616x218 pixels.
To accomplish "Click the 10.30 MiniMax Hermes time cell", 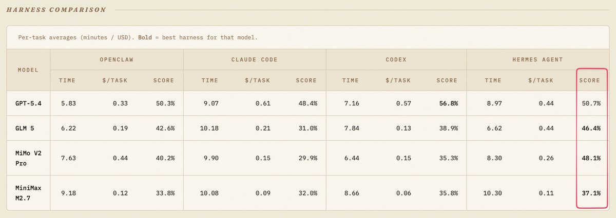I will 493,192.
